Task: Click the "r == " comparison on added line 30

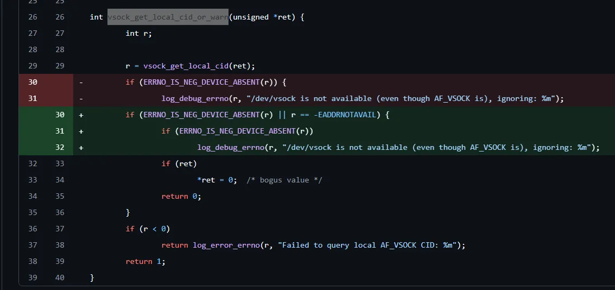Action: coord(300,115)
